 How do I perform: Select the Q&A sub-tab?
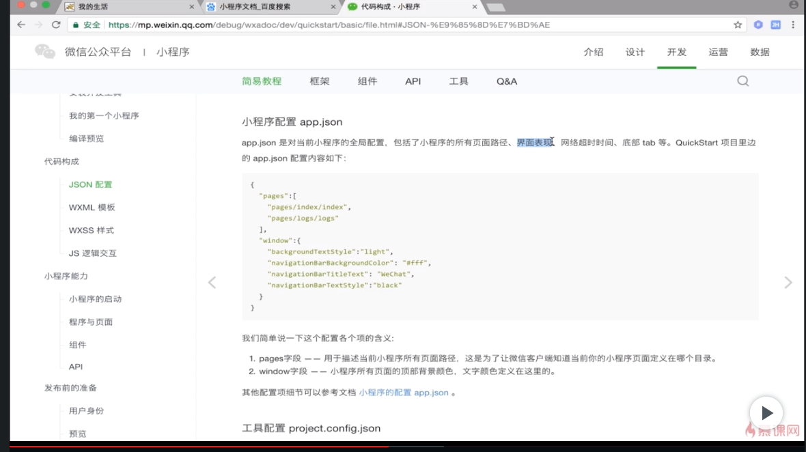(x=507, y=81)
